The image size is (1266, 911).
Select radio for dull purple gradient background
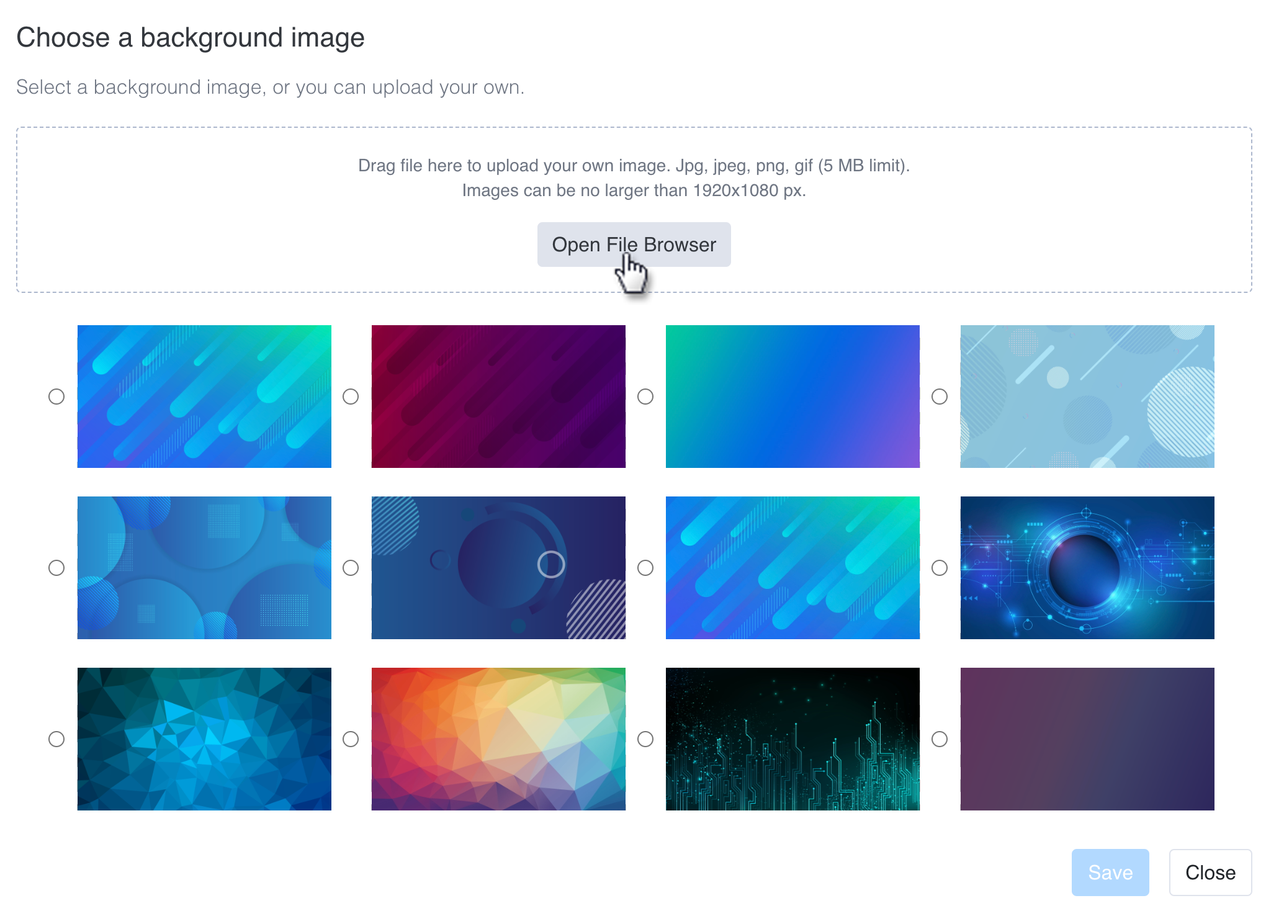tap(940, 739)
